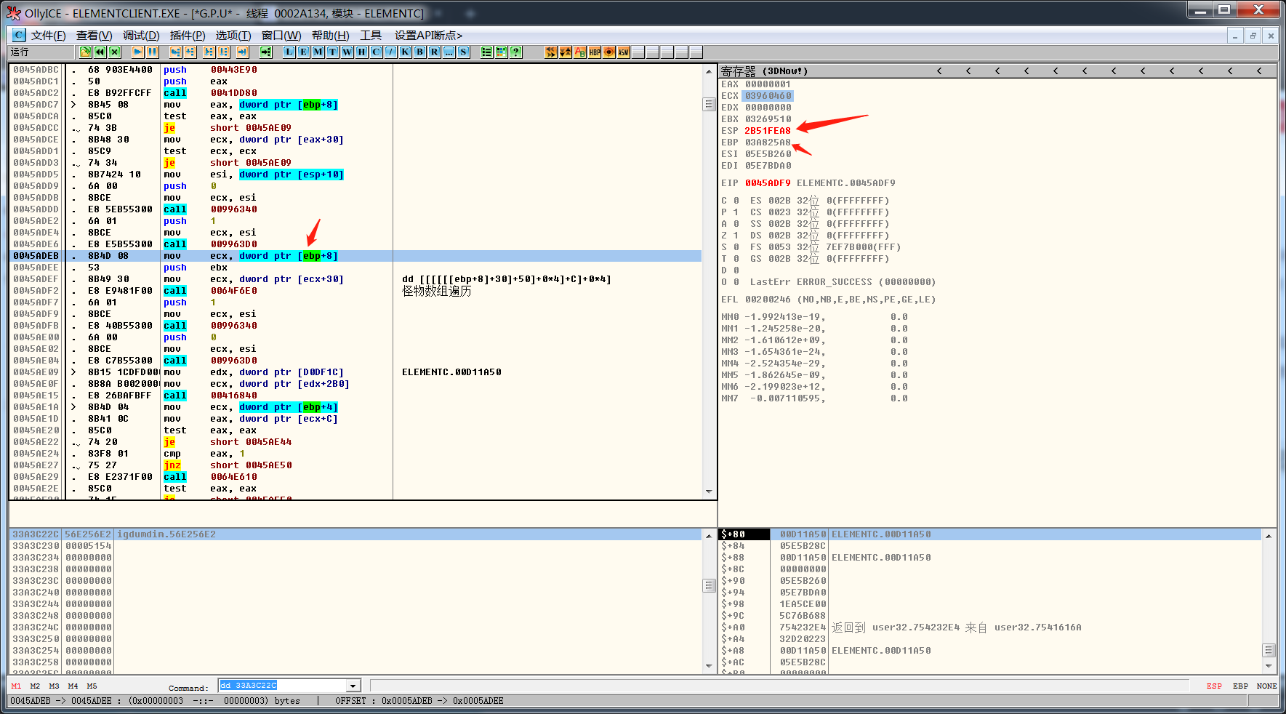Click the ASM plugin toolbar icon
Viewport: 1286px width, 714px height.
pos(624,52)
